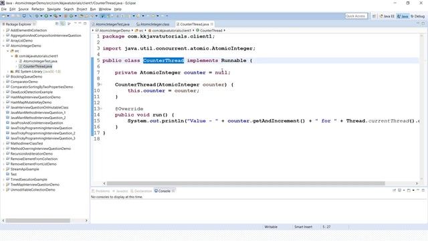Click Package Explorer scroll right arrow
Viewport: 428px width, 241px height.
click(x=86, y=220)
